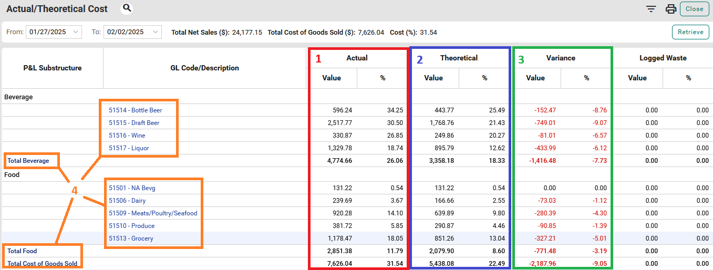713x270 pixels.
Task: Click Total Food variance -771.48
Action: tap(545, 251)
